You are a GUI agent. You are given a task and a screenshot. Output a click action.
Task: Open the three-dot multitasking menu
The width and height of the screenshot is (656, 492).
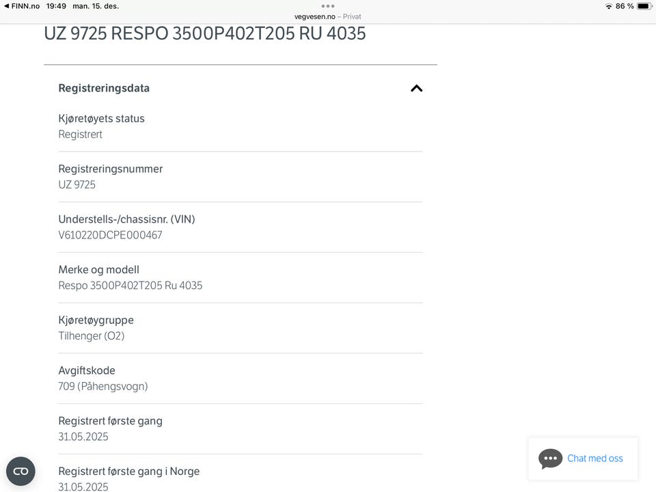pos(328,6)
